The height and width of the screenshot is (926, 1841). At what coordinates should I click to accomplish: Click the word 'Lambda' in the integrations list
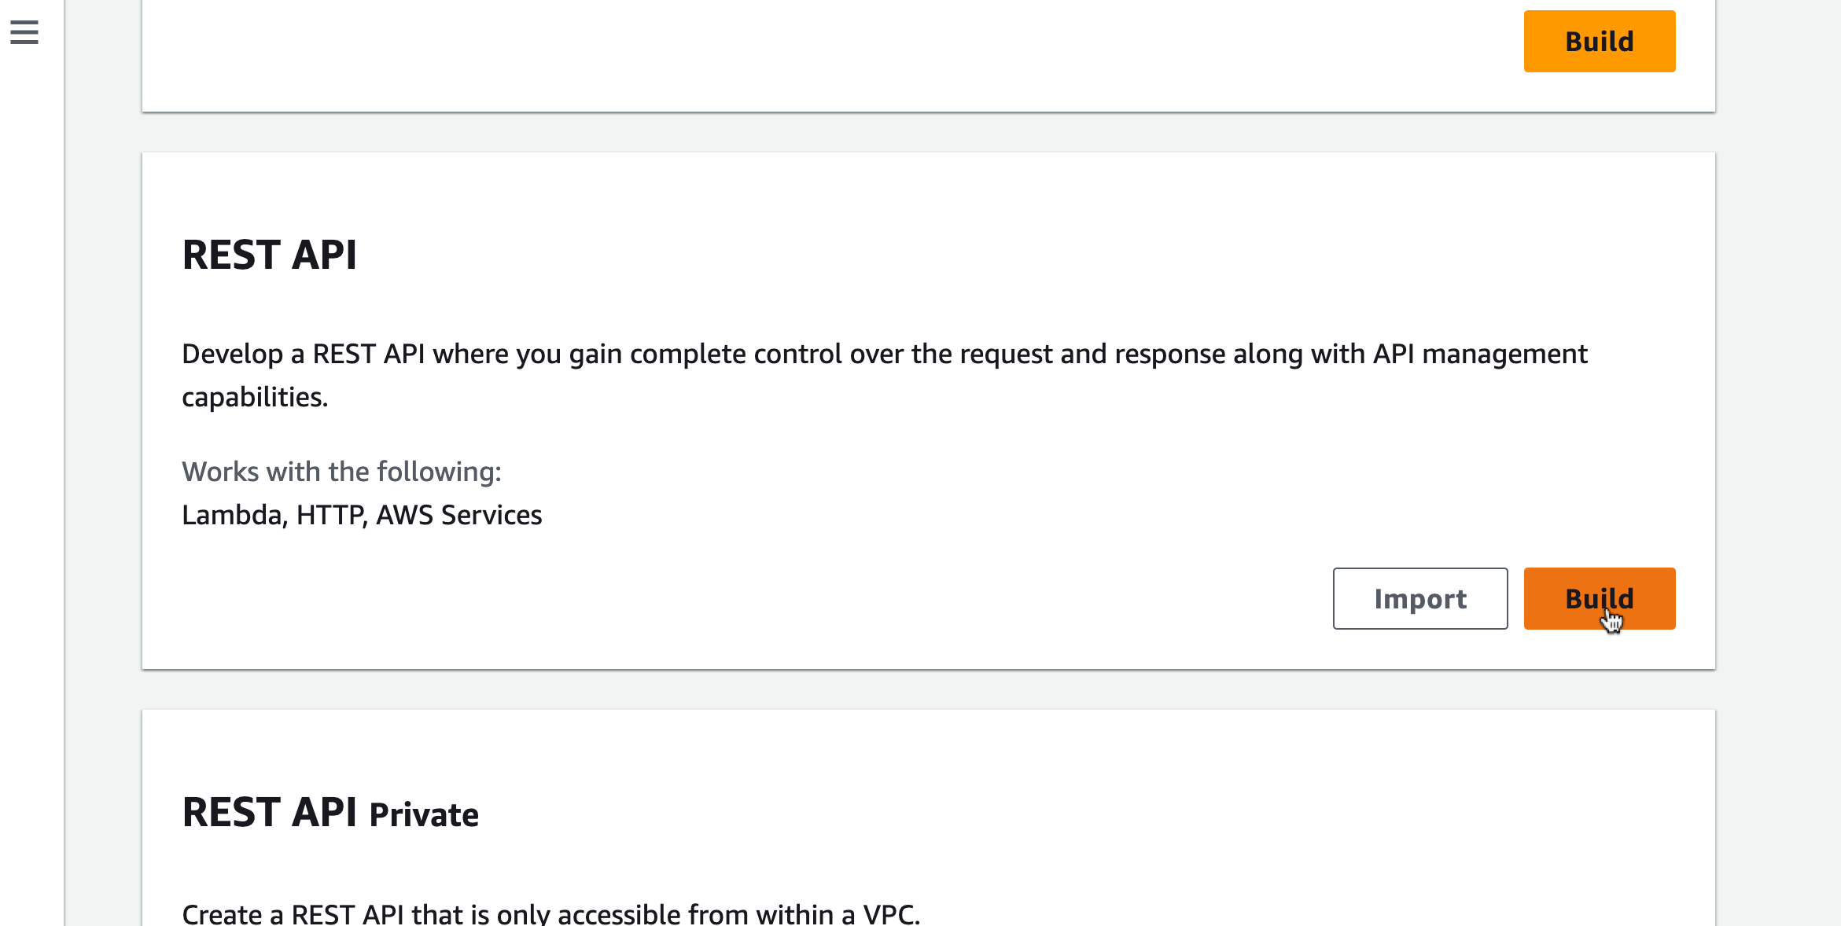(232, 515)
